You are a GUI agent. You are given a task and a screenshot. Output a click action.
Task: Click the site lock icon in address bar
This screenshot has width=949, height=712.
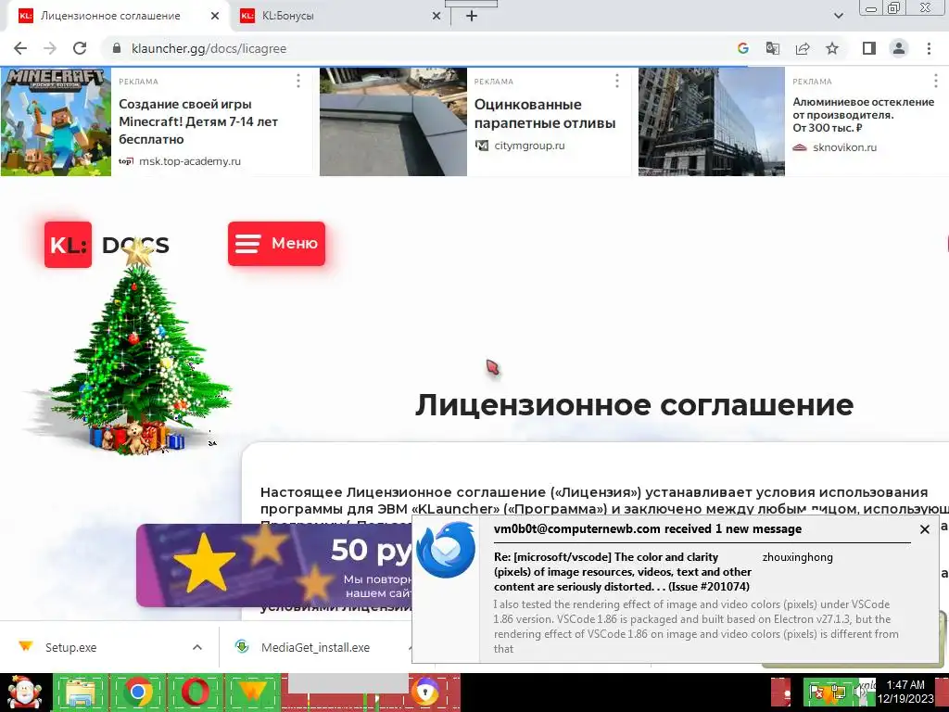pyautogui.click(x=118, y=48)
